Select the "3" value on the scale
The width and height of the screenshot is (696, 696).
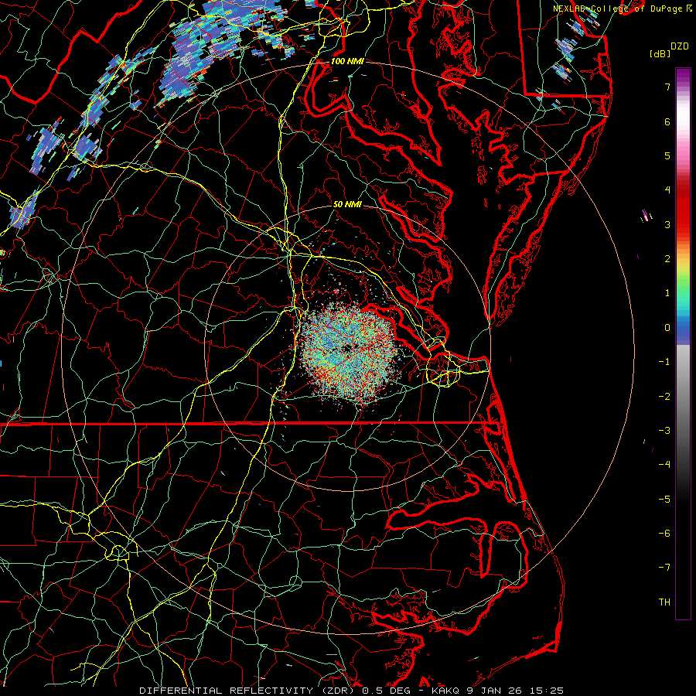click(x=667, y=224)
